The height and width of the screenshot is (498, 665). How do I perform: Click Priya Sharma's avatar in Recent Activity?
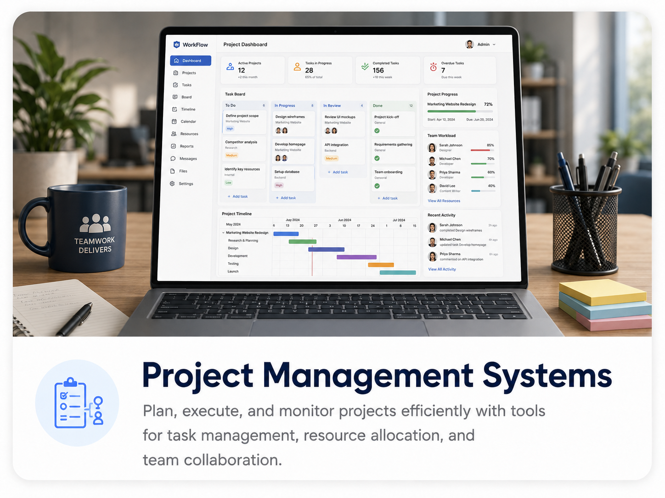pos(433,256)
